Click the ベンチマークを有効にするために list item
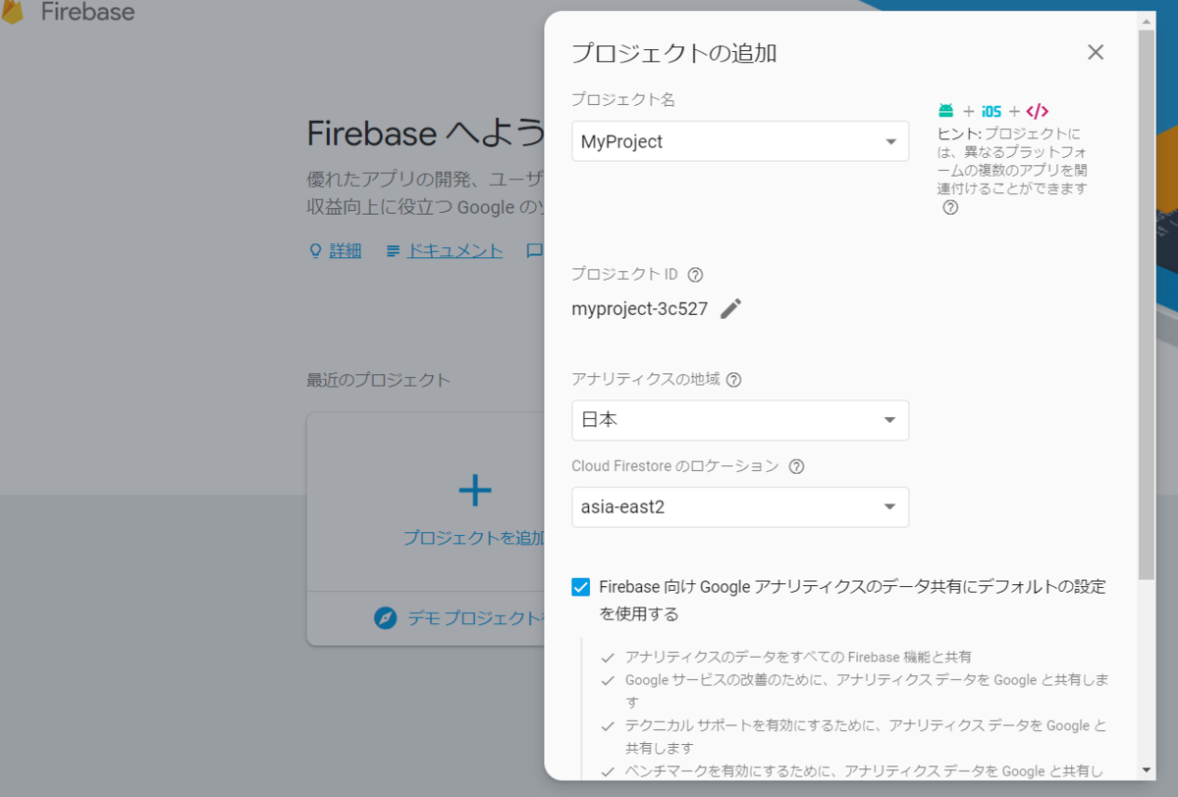1178x797 pixels. click(x=866, y=771)
